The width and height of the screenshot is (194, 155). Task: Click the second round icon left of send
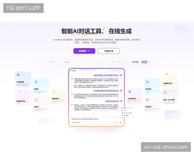(x=118, y=123)
